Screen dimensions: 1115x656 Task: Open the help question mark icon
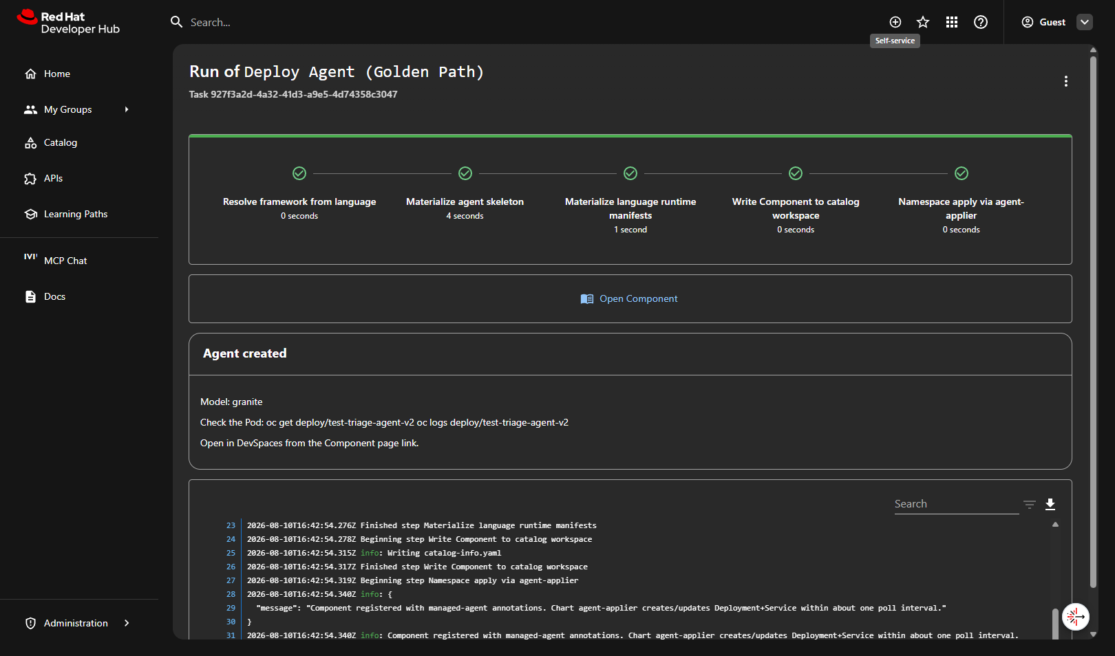coord(981,22)
